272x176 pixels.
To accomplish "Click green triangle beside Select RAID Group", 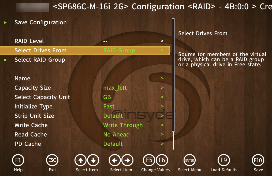I will (5, 60).
